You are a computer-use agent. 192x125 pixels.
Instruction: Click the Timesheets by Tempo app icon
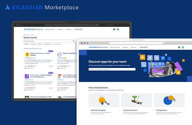point(27,54)
